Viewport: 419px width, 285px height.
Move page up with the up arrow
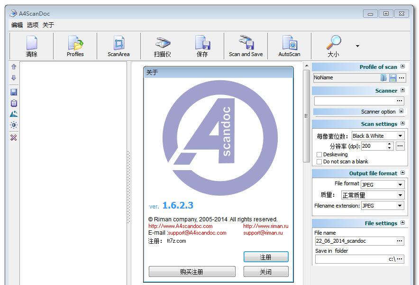[x=14, y=66]
